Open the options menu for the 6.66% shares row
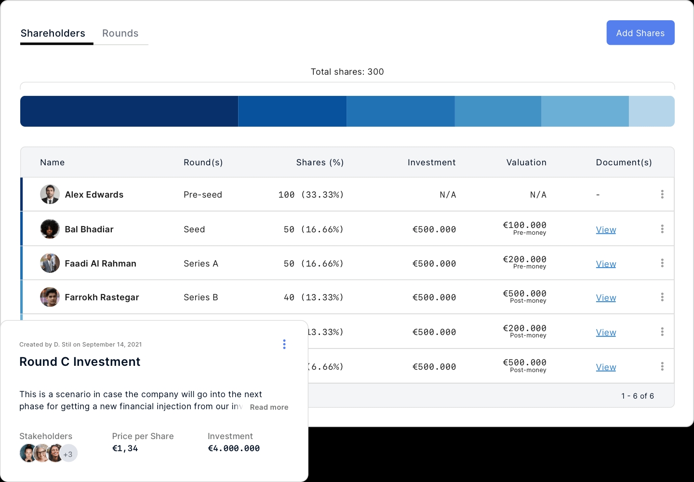The image size is (694, 482). (662, 366)
